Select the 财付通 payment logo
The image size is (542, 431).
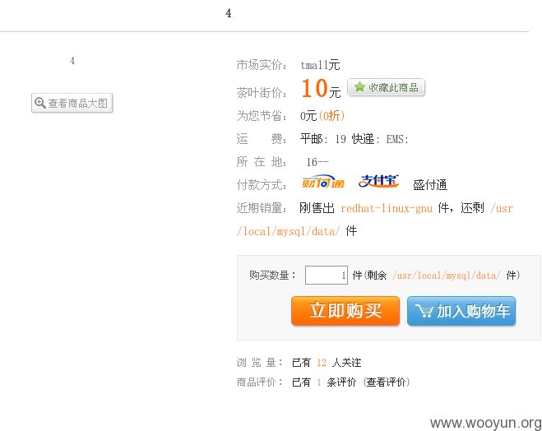(323, 182)
